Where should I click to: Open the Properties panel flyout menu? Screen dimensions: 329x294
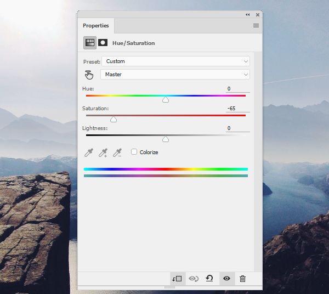(256, 26)
